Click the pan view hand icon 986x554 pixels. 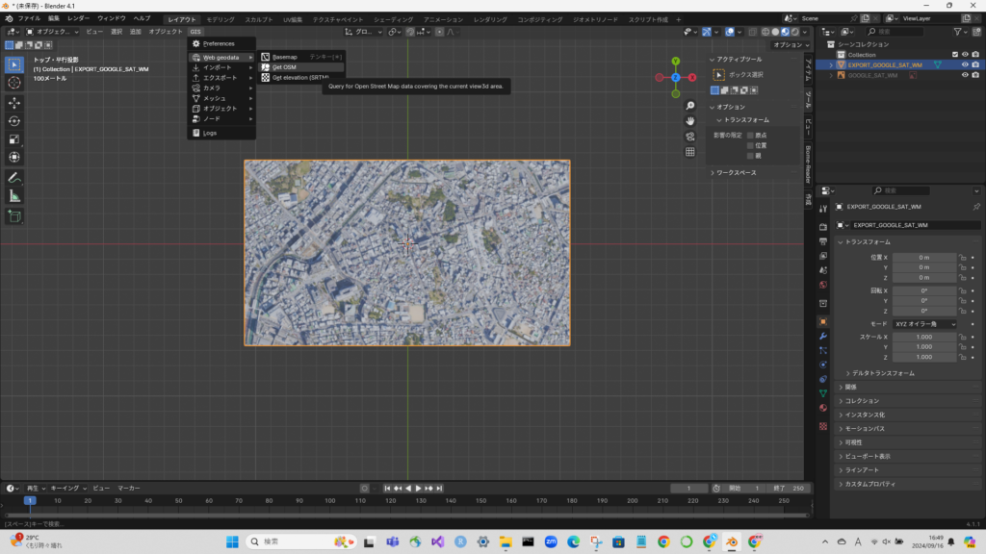[x=690, y=121]
